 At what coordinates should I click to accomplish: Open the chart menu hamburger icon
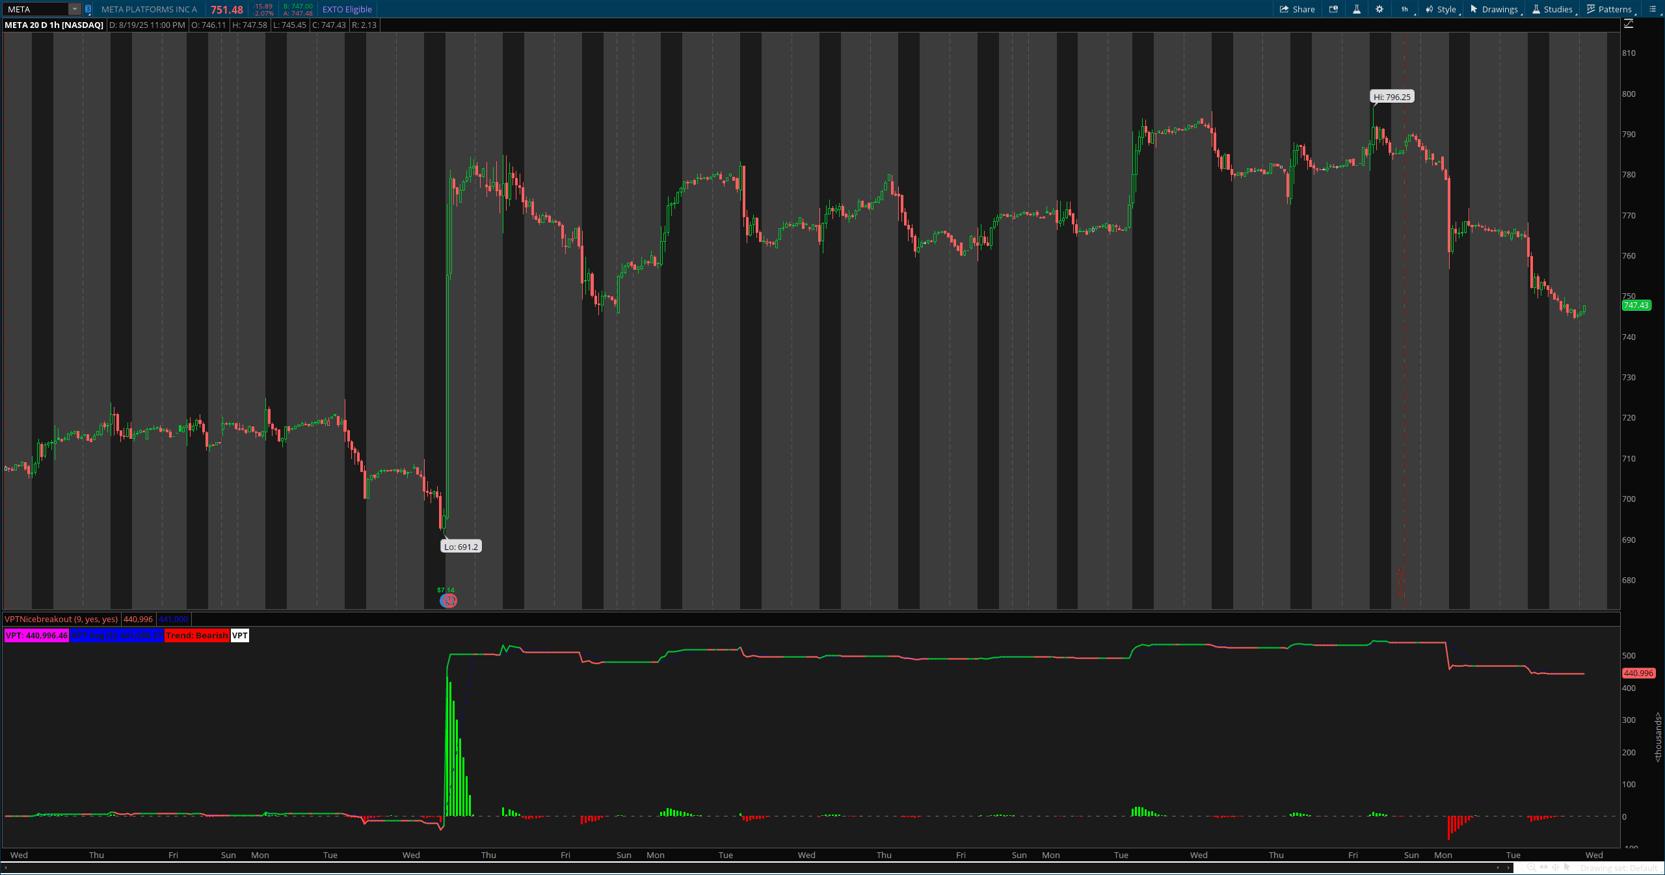pyautogui.click(x=1652, y=9)
